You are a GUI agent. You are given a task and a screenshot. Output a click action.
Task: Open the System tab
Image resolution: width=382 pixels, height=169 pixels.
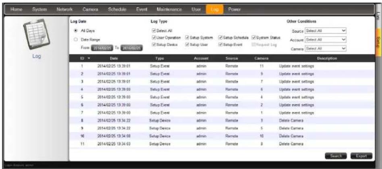(x=39, y=10)
